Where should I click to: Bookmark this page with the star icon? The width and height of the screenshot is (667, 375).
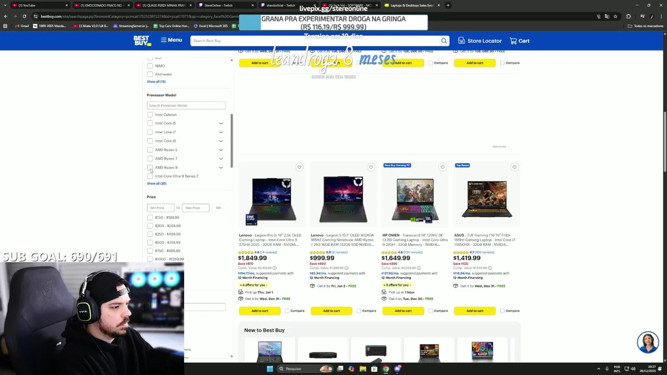615,16
